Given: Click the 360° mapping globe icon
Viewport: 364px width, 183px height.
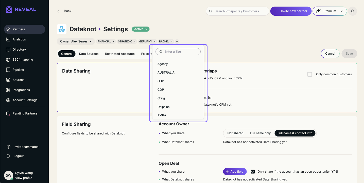Looking at the screenshot, I should [8, 60].
